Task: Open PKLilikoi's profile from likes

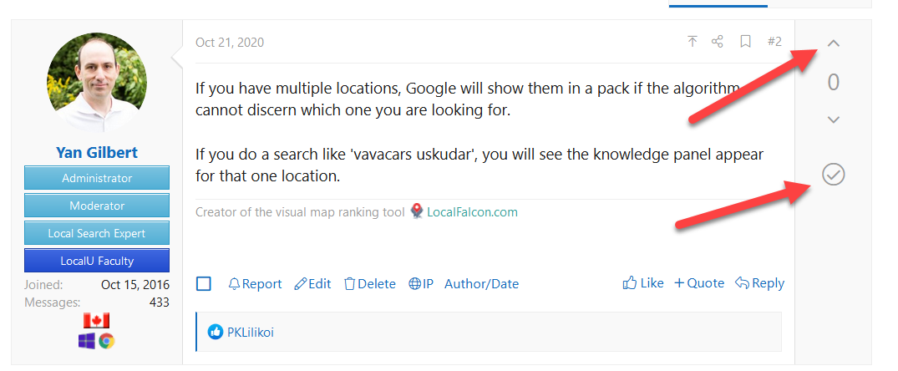Action: 251,332
